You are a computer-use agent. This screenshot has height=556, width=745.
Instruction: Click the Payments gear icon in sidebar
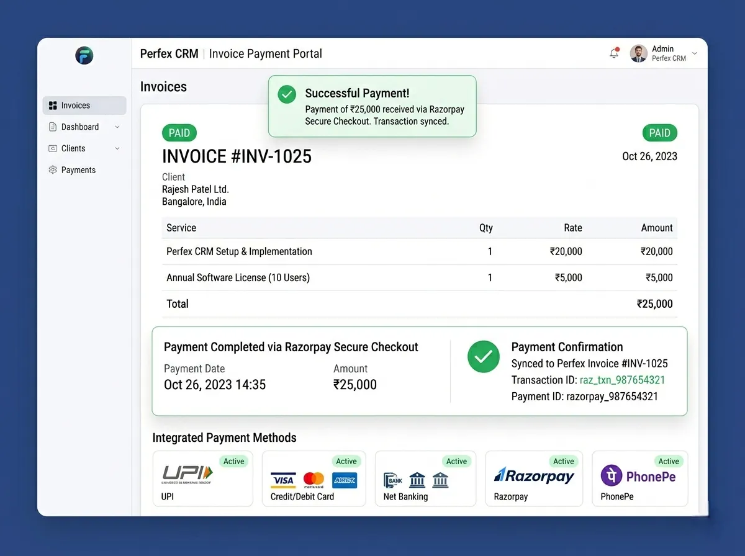53,169
